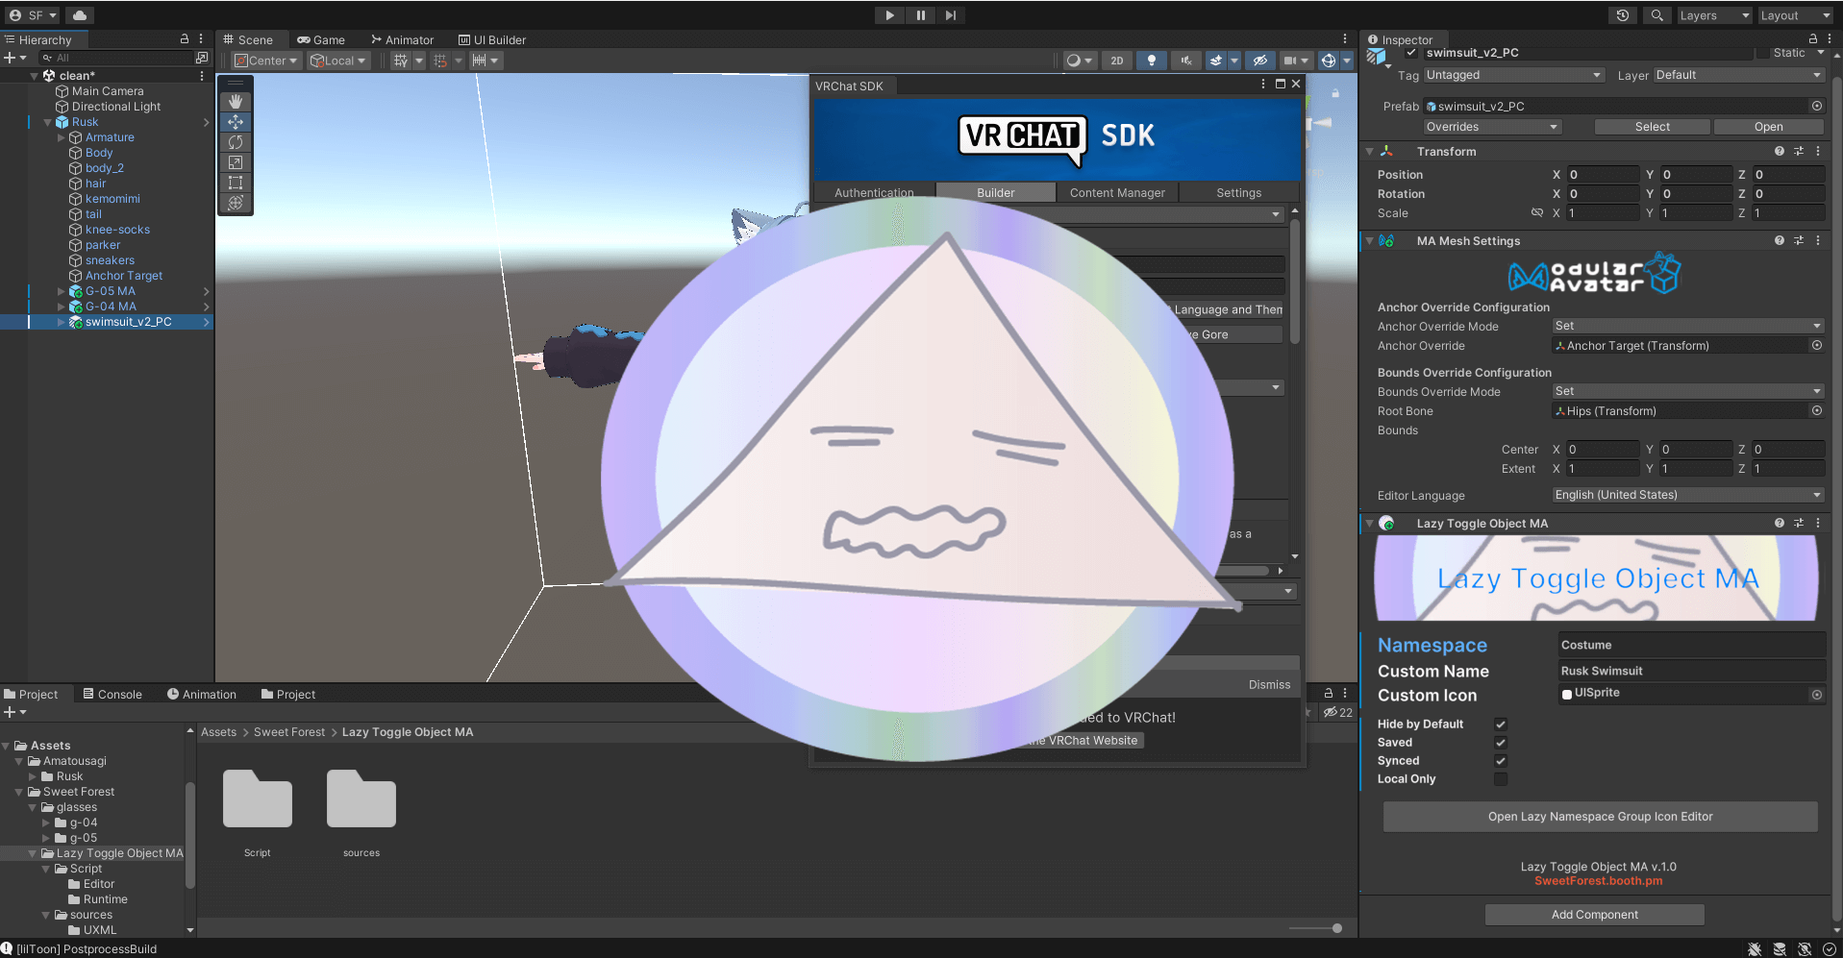This screenshot has height=958, width=1843.
Task: Open the Tag Untagged dropdown
Action: [x=1513, y=75]
